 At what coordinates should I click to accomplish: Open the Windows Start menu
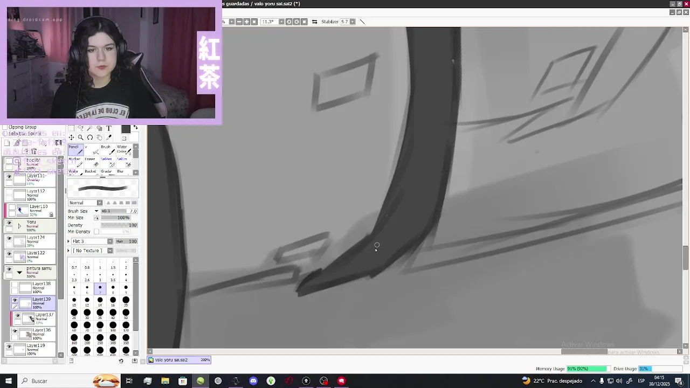tap(8, 381)
